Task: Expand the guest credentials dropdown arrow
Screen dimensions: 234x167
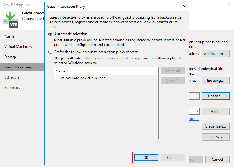Action: (x=196, y=112)
